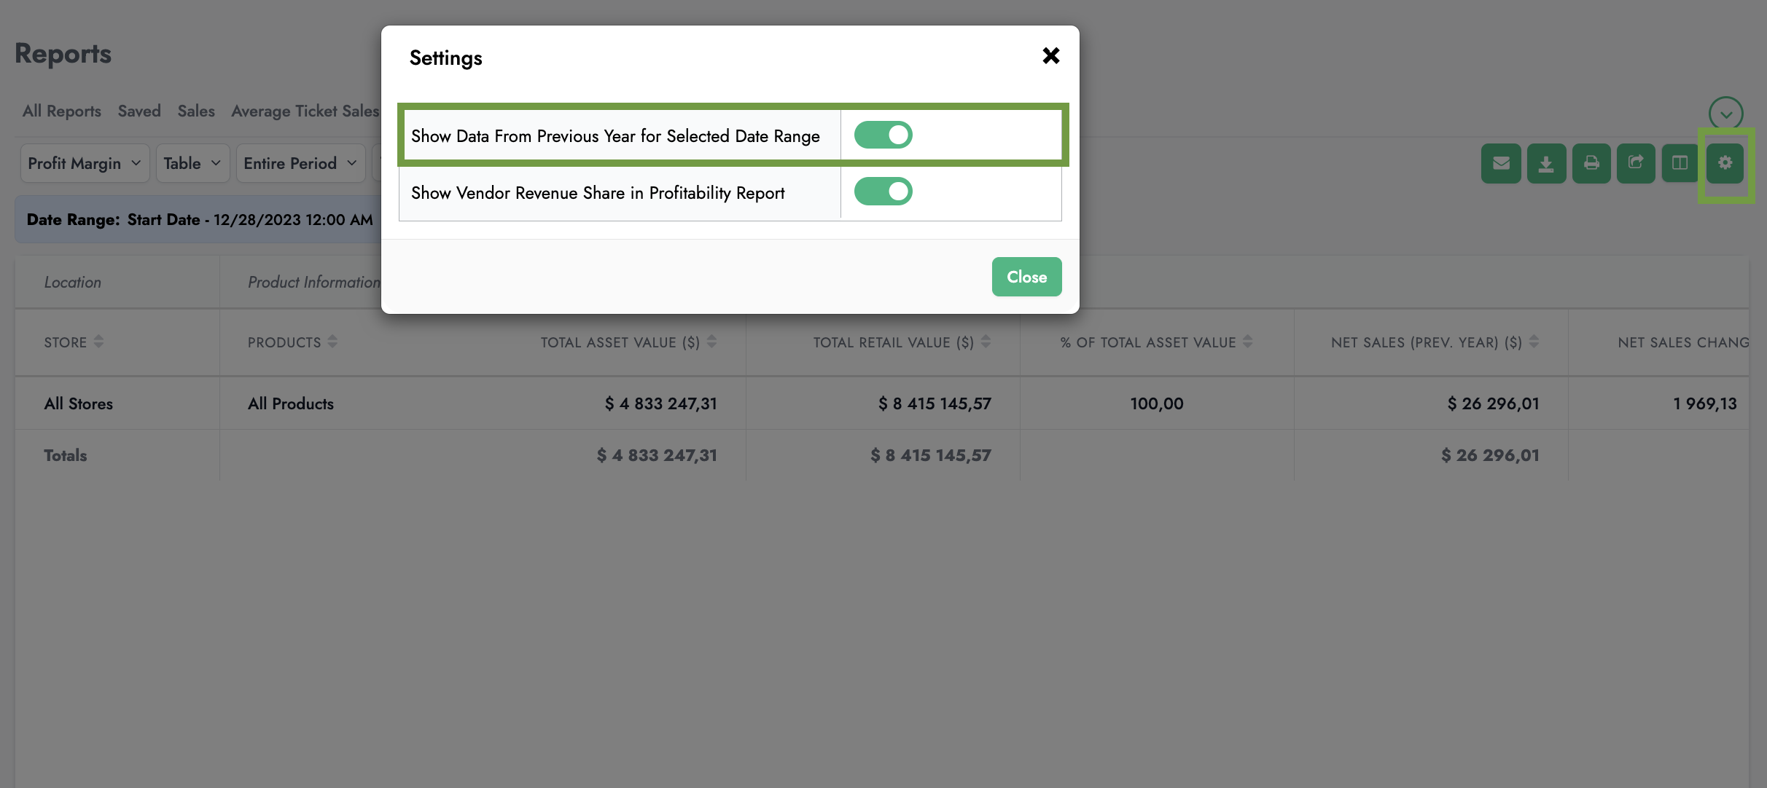Image resolution: width=1767 pixels, height=788 pixels.
Task: Select the Sales tab link
Action: click(196, 111)
